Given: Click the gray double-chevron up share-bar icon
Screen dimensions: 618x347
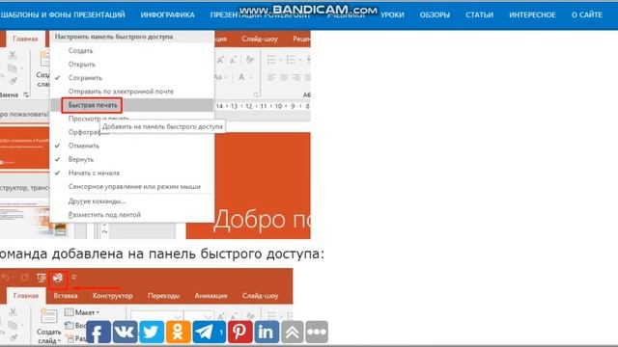Looking at the screenshot, I should (292, 332).
